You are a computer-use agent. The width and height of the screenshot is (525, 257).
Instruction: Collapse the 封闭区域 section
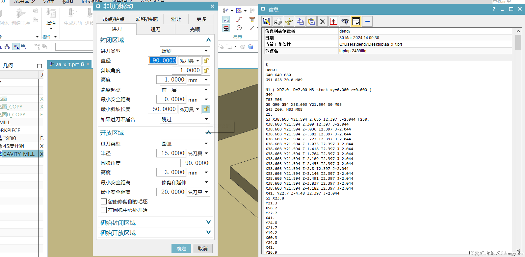point(208,40)
